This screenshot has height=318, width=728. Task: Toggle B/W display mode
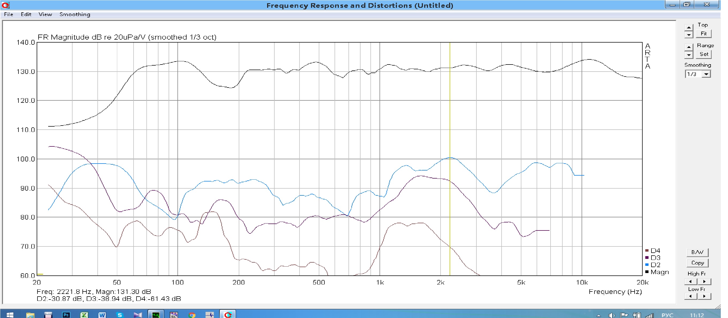(x=697, y=252)
